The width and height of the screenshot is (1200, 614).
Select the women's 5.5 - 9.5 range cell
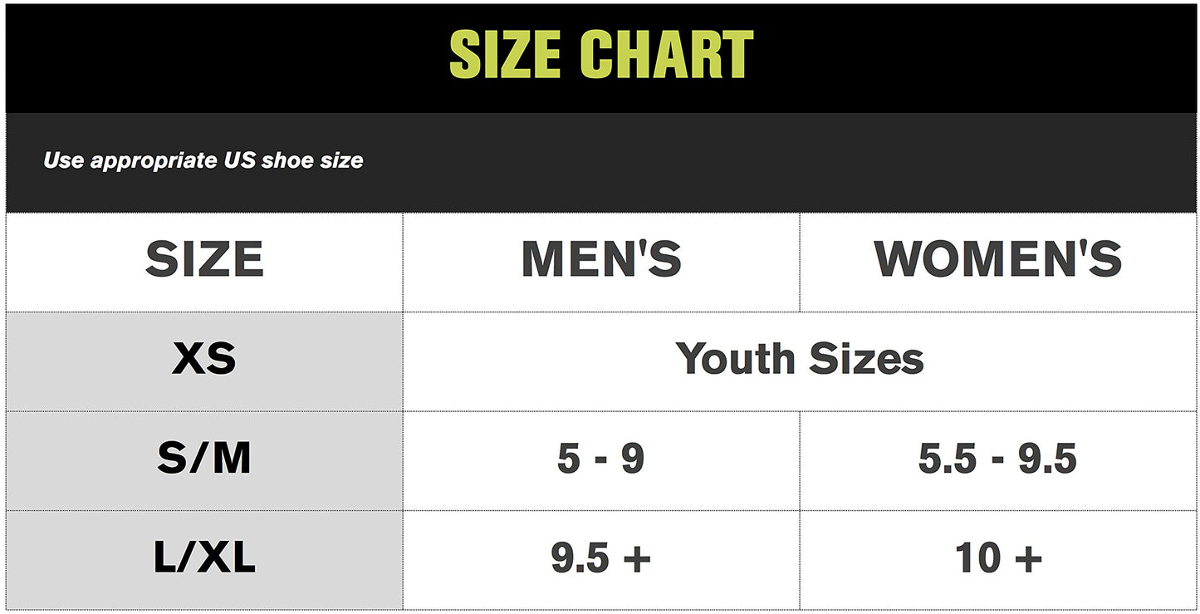[x=998, y=459]
